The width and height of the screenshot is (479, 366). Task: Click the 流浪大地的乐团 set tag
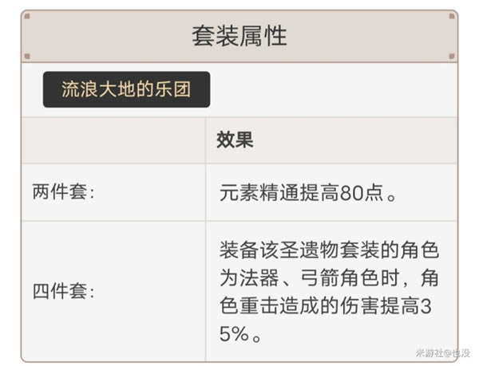(x=126, y=89)
